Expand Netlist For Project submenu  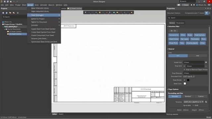pos(44,19)
